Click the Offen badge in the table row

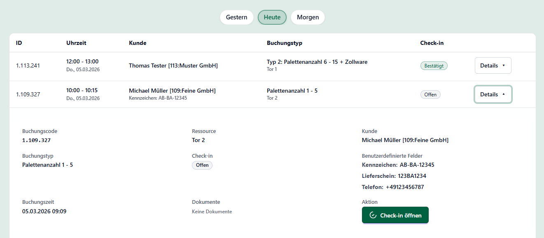(430, 94)
